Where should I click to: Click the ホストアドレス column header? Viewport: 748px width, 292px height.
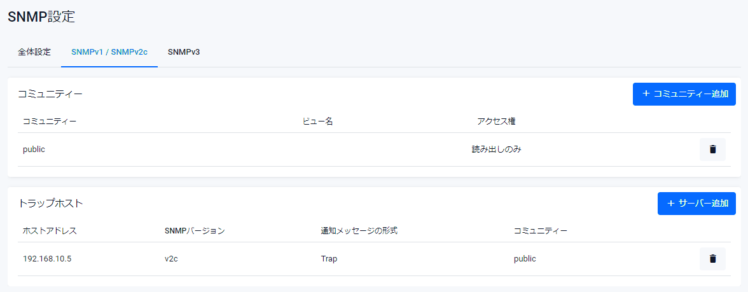click(x=50, y=230)
